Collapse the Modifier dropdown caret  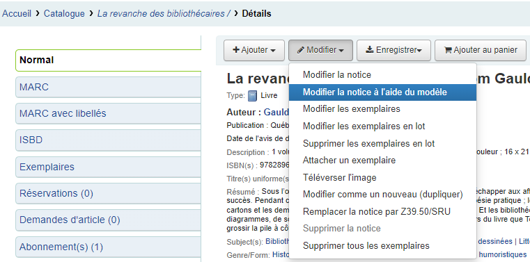pyautogui.click(x=341, y=51)
